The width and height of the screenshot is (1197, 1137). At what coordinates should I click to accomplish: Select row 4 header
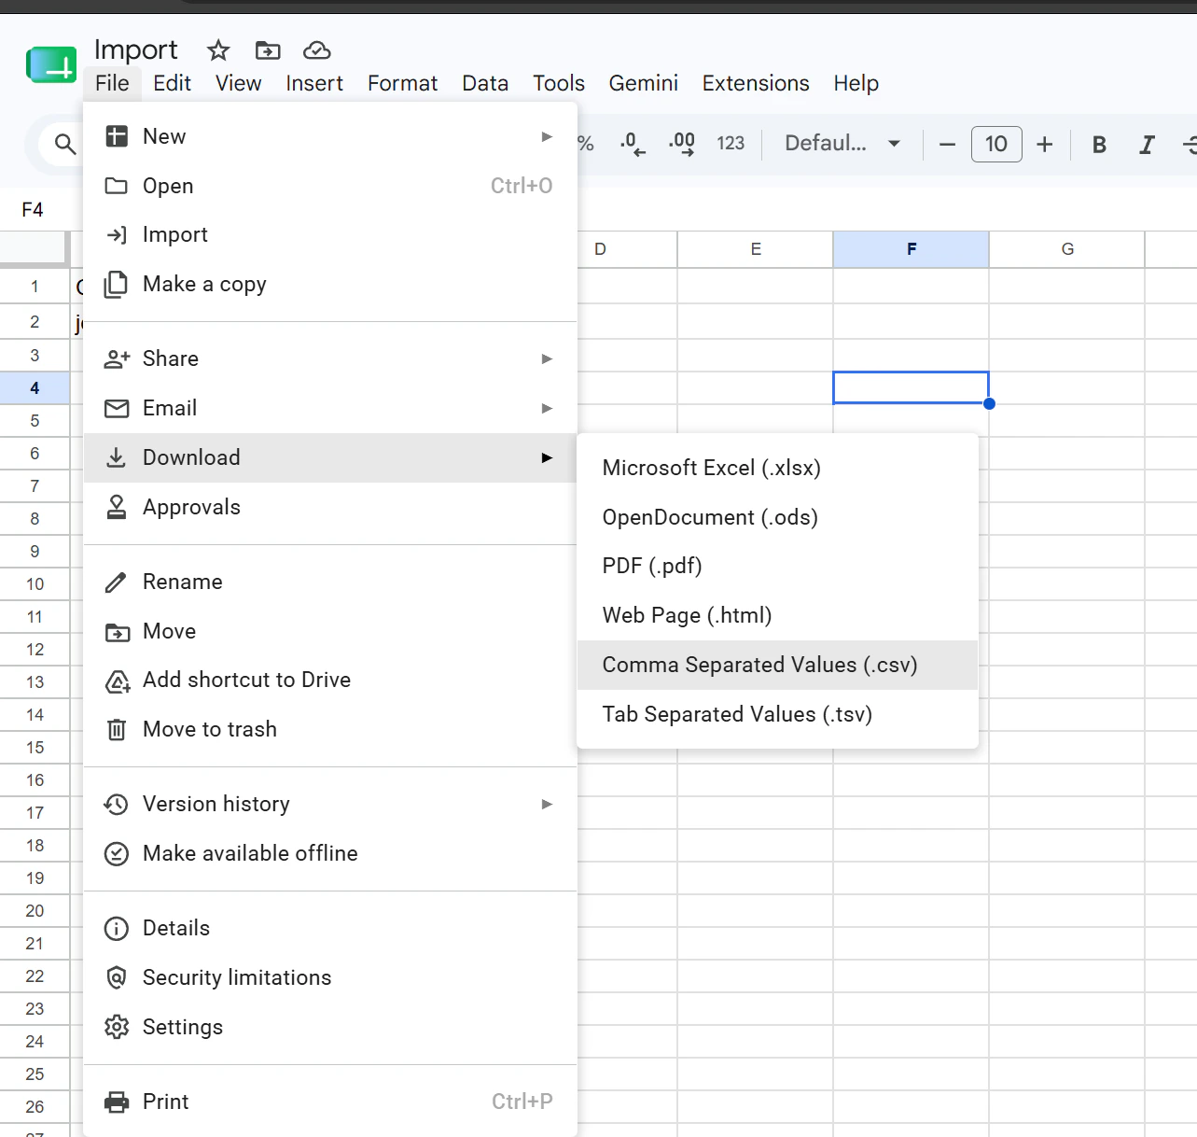coord(35,387)
